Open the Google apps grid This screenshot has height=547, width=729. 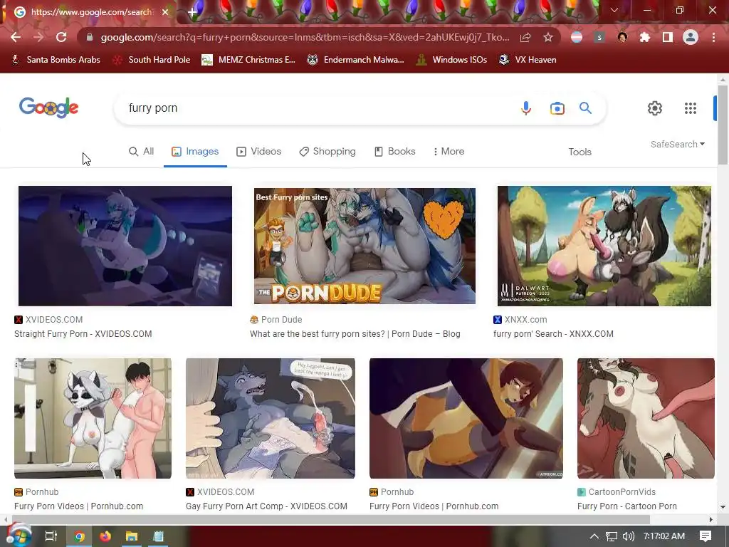tap(691, 108)
